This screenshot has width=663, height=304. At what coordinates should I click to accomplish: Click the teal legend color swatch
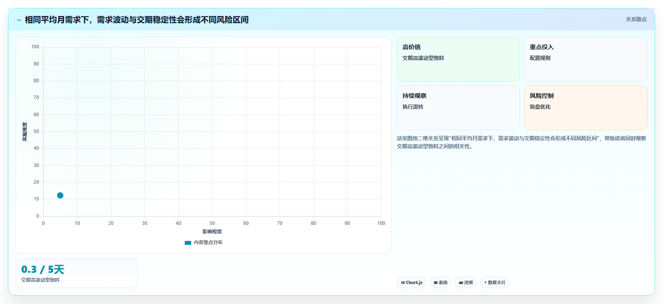(188, 242)
